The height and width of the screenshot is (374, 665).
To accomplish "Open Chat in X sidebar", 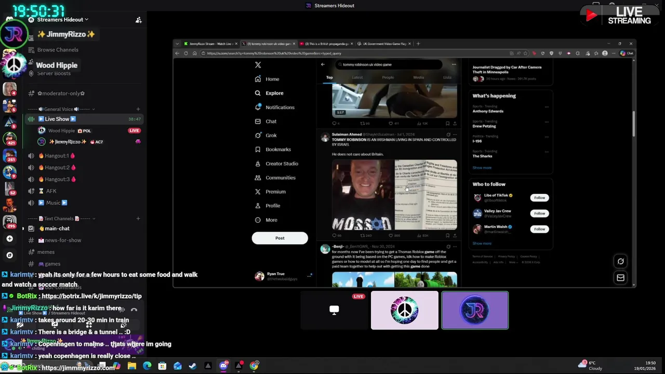I will pos(265,121).
